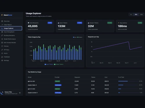Click the 45,695 total requests value
The image size is (145, 108).
33,26
